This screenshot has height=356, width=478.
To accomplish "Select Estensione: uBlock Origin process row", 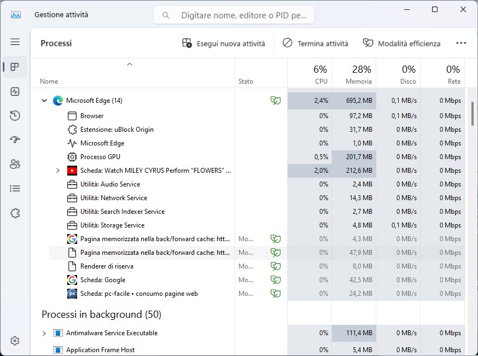I will tap(117, 130).
